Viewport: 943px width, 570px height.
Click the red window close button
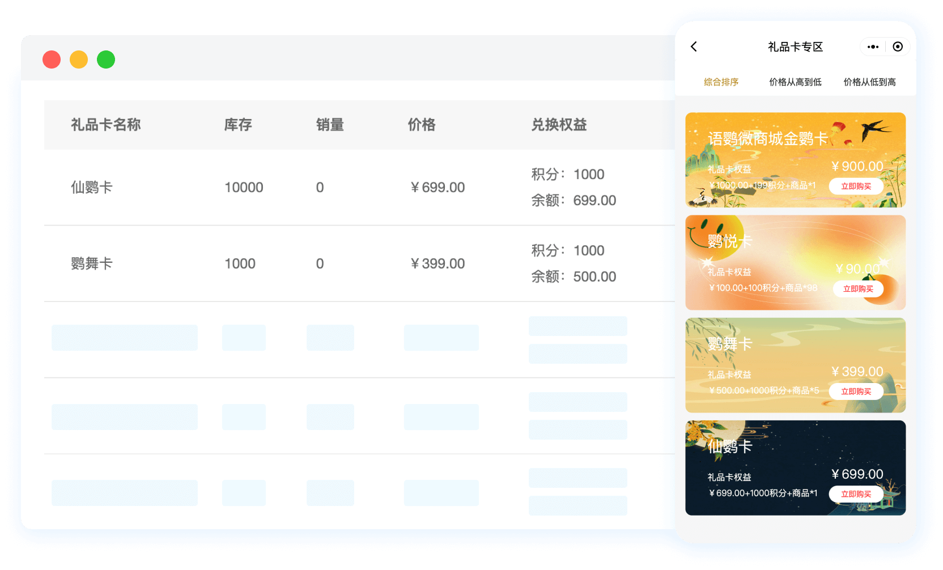(52, 59)
